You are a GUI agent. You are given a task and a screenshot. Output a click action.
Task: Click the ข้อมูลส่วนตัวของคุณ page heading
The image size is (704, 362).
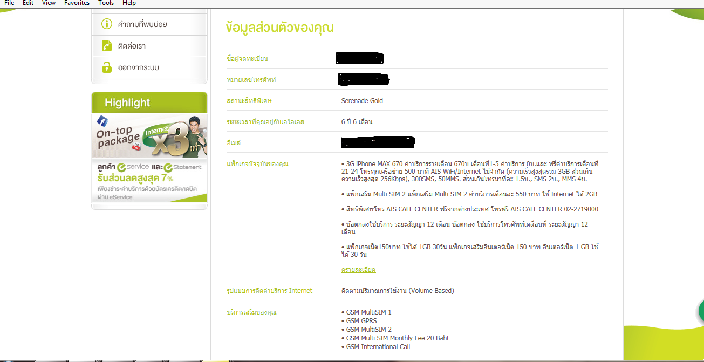coord(279,28)
